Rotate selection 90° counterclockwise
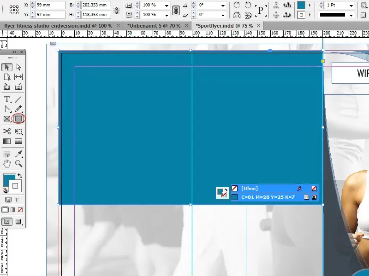 coord(248,5)
